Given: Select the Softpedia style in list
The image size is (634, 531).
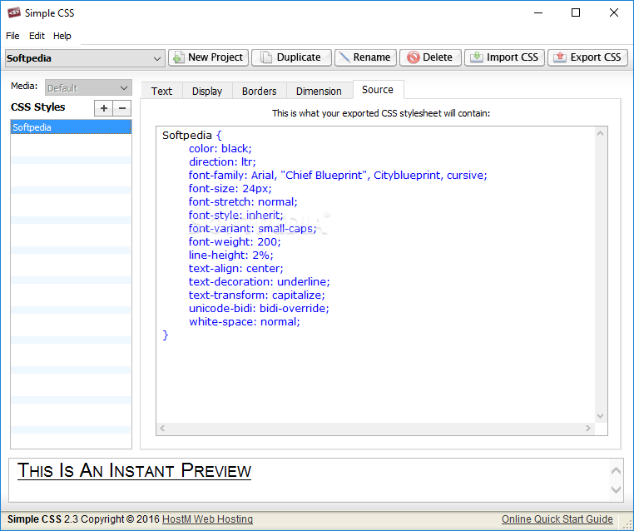Looking at the screenshot, I should coord(72,127).
